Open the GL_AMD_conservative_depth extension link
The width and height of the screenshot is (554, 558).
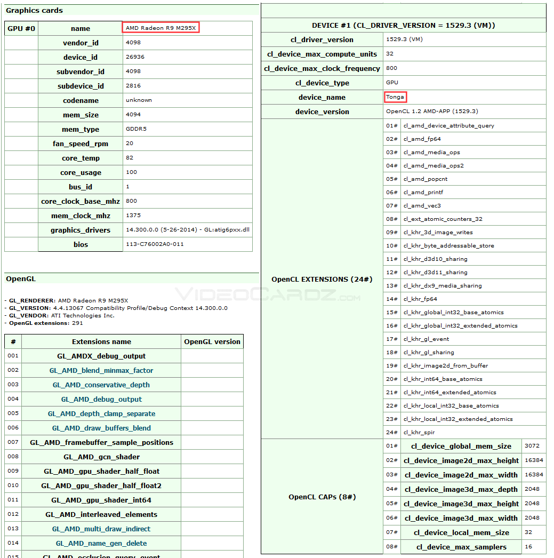[x=101, y=385]
